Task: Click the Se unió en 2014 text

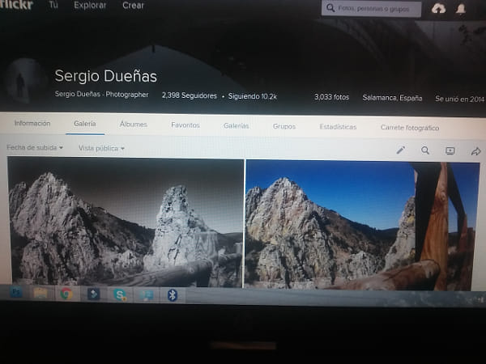Action: (x=459, y=99)
